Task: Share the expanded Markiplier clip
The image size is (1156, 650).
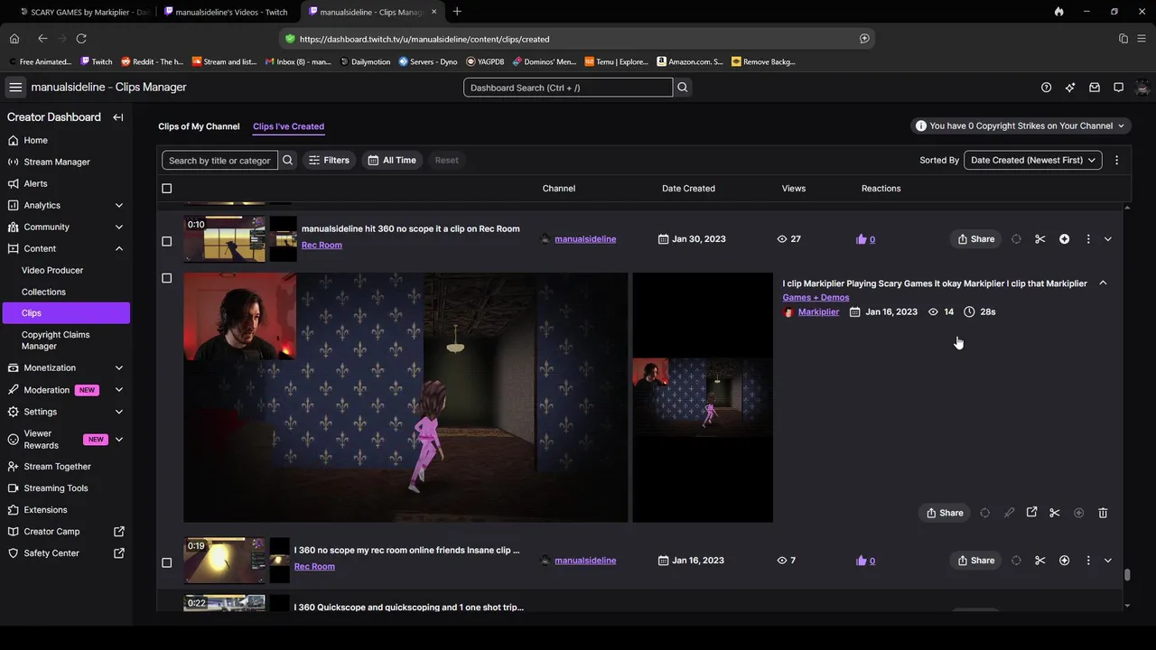Action: pyautogui.click(x=945, y=513)
